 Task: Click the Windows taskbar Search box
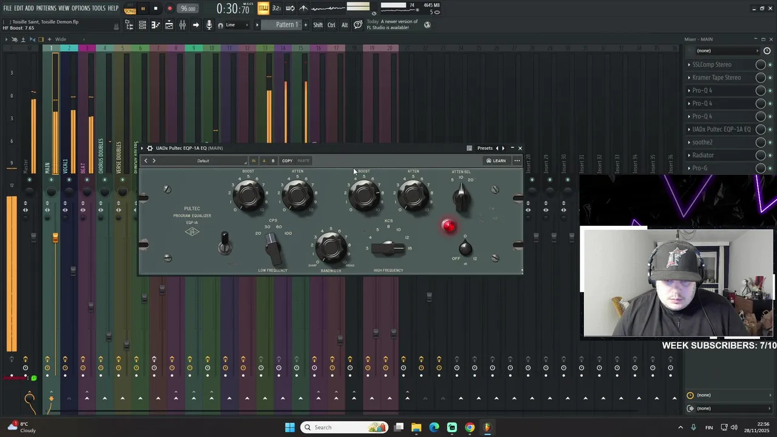[344, 427]
